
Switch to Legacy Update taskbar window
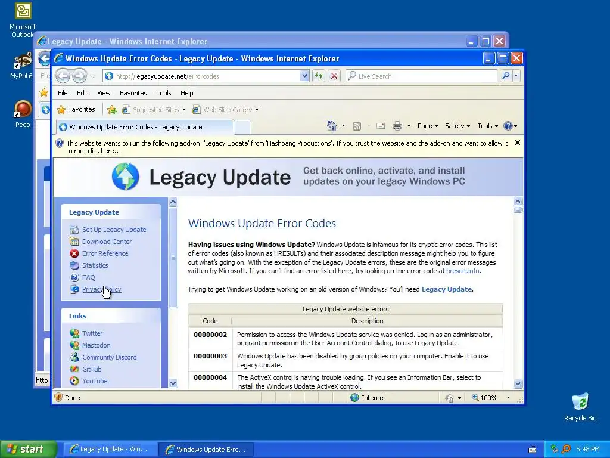(110, 449)
